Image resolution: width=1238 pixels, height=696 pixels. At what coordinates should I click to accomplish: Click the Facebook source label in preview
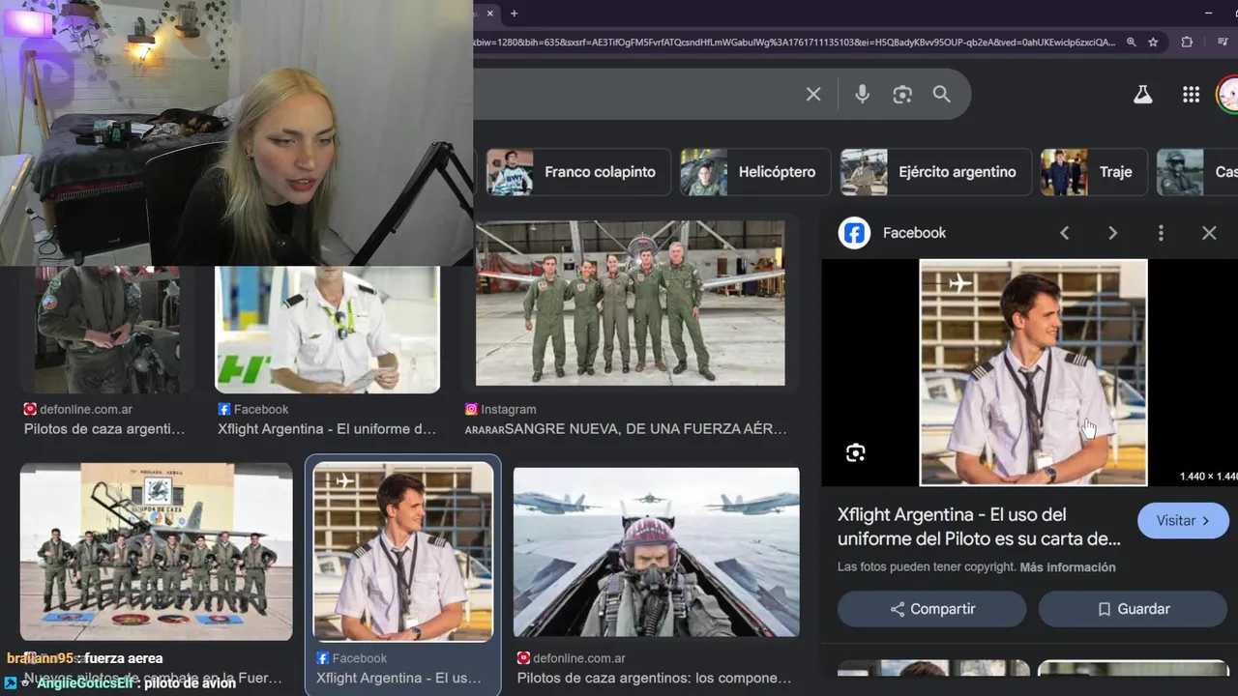[914, 233]
